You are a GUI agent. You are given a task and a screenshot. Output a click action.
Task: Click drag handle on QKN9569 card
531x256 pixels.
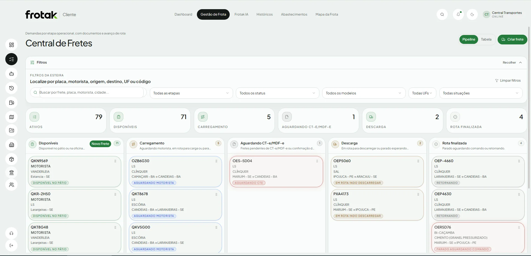coord(115,161)
